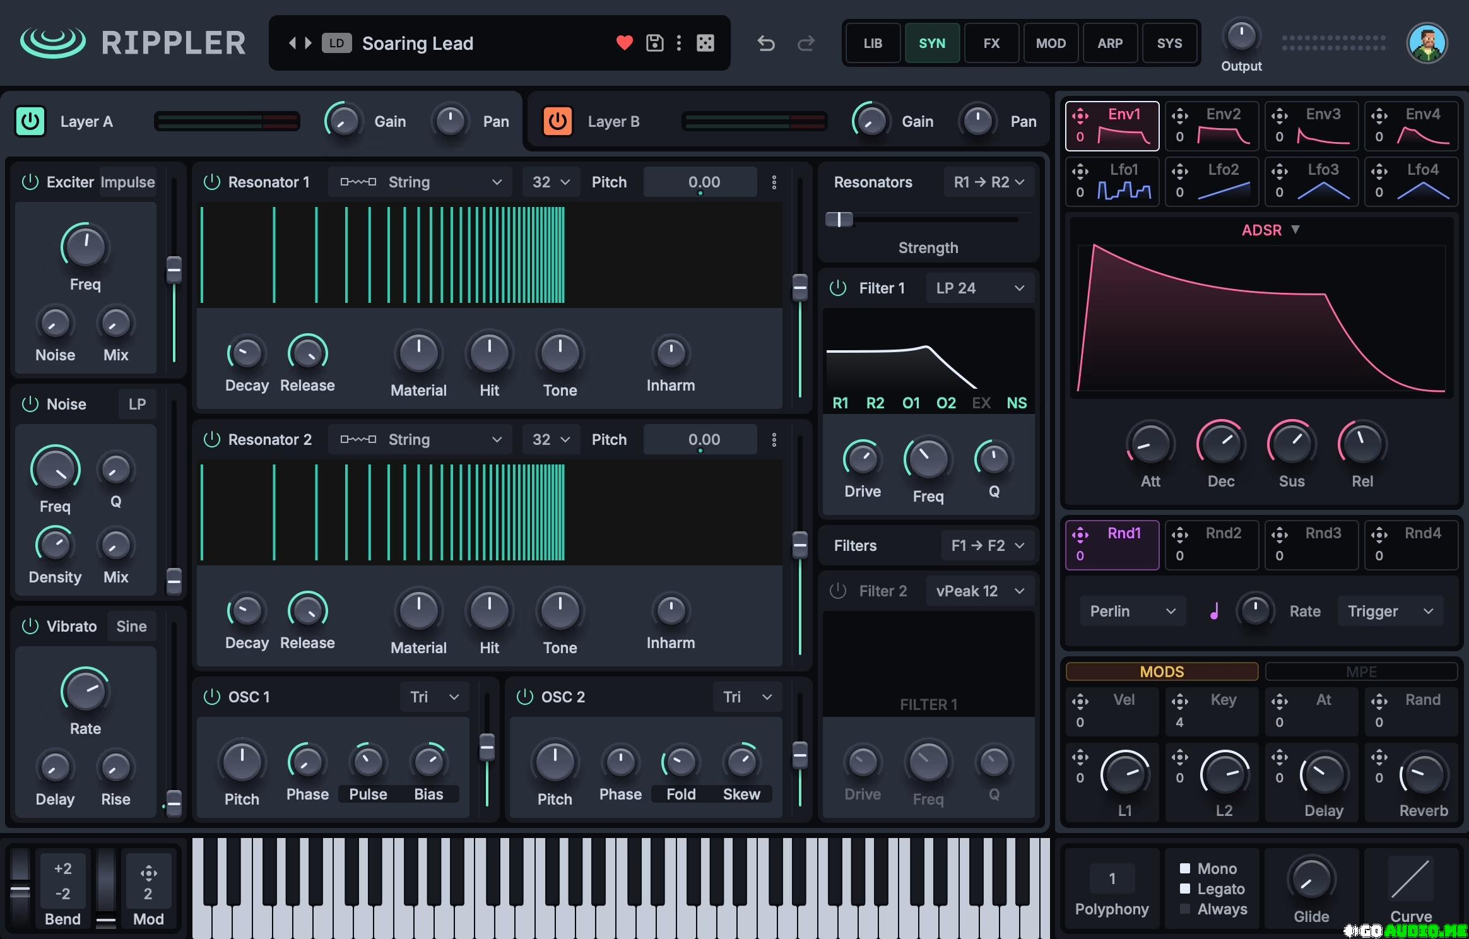Open Filter 2 vPeak 12 type dropdown
The width and height of the screenshot is (1469, 939).
click(x=980, y=591)
